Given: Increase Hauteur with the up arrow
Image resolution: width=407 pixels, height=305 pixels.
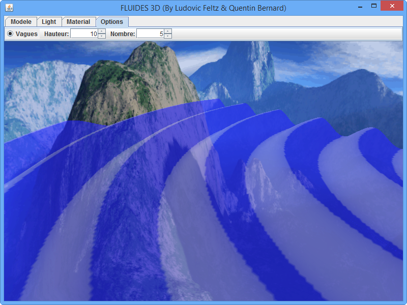Looking at the screenshot, I should tap(102, 32).
